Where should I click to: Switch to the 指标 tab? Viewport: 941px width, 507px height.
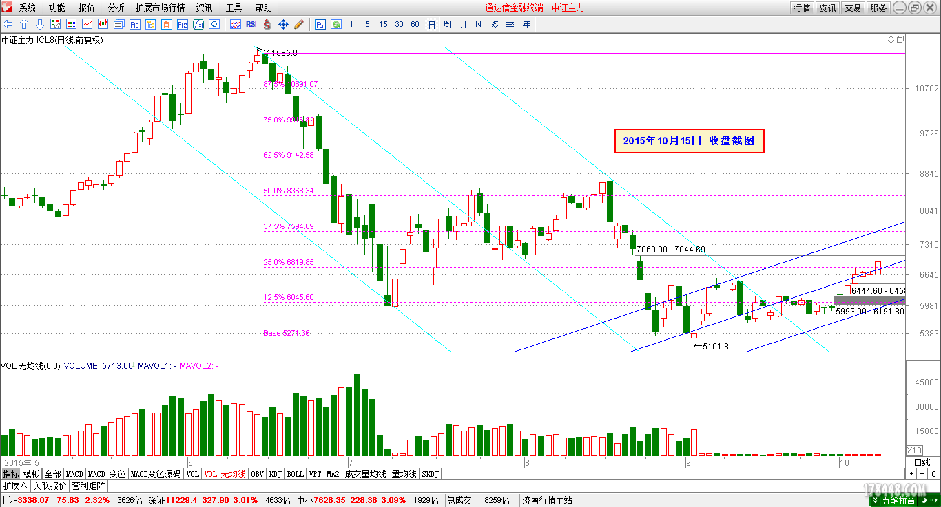(x=10, y=474)
